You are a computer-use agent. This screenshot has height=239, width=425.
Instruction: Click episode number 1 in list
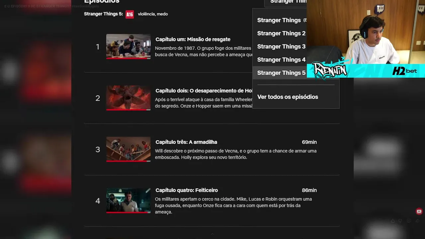coord(98,47)
